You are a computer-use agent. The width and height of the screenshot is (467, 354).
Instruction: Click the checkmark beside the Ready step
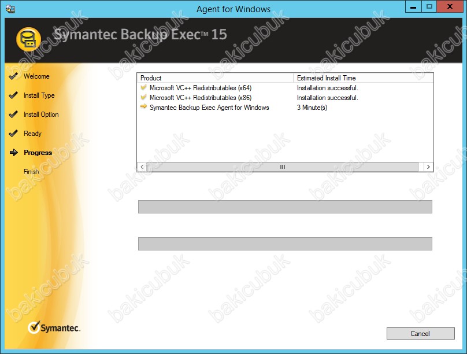tap(13, 134)
